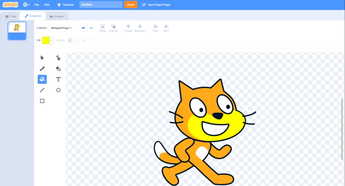Click the Fill bucket tool

[42, 79]
